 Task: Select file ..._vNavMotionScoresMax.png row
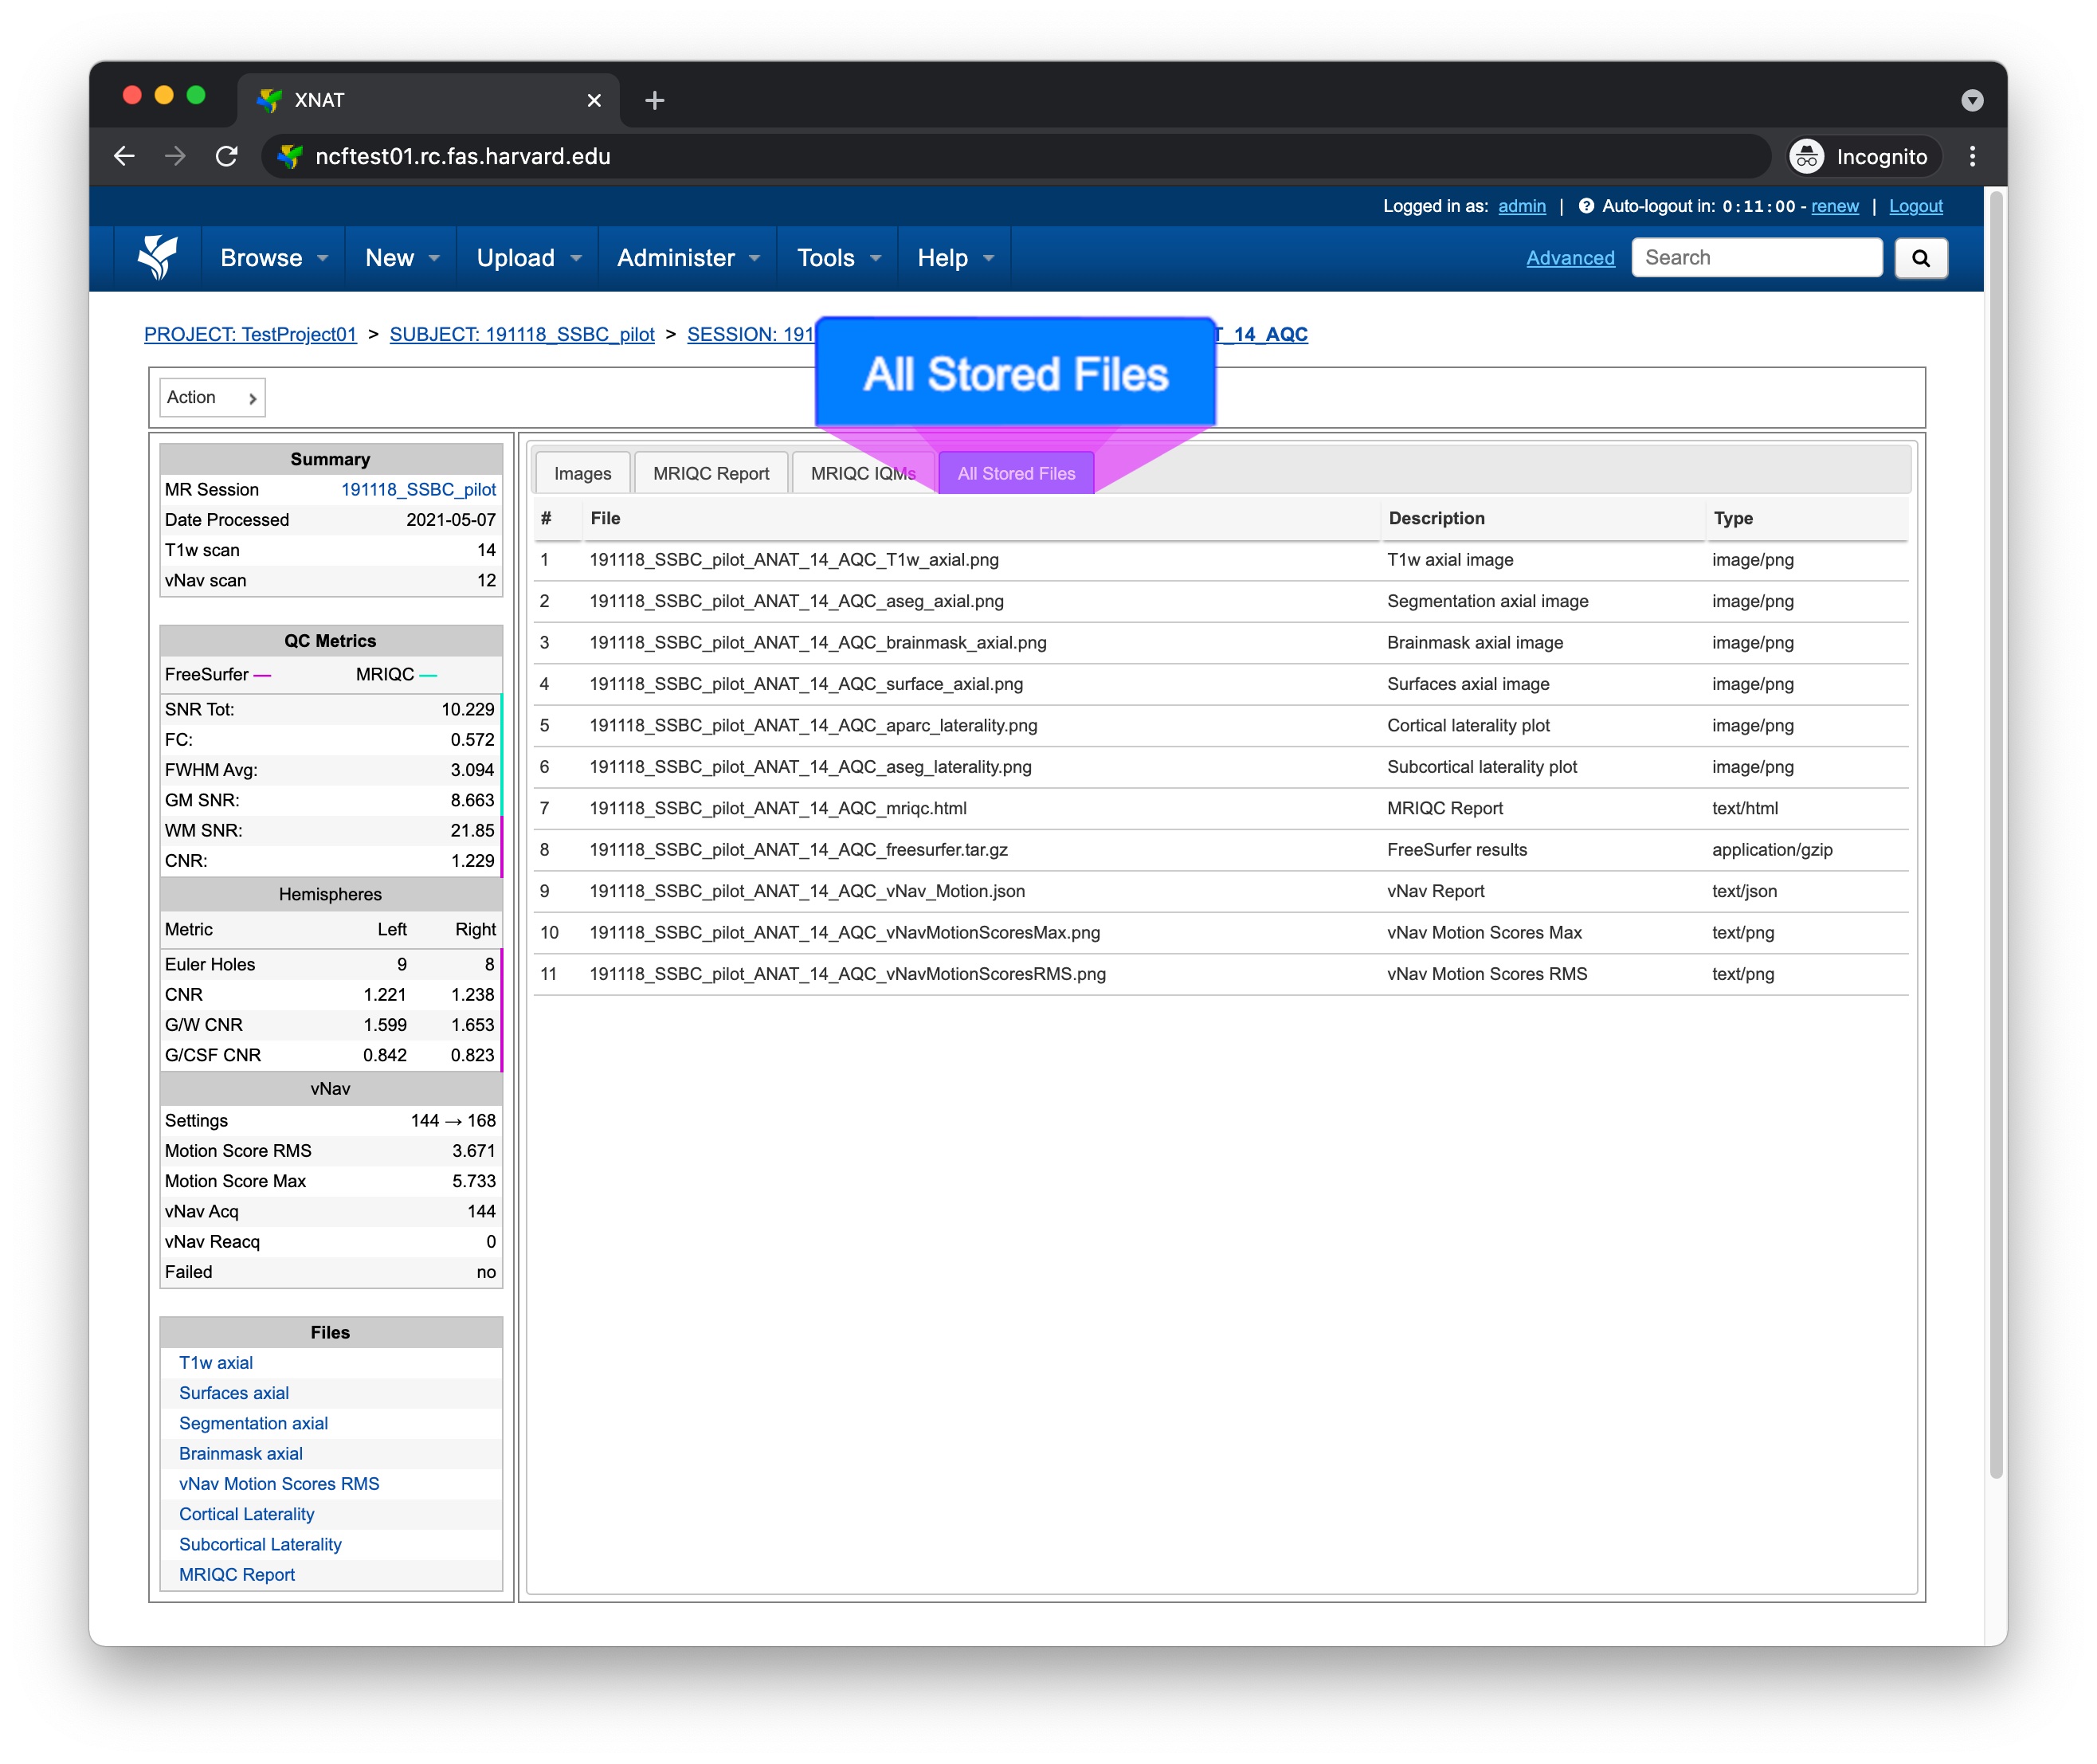(1220, 933)
